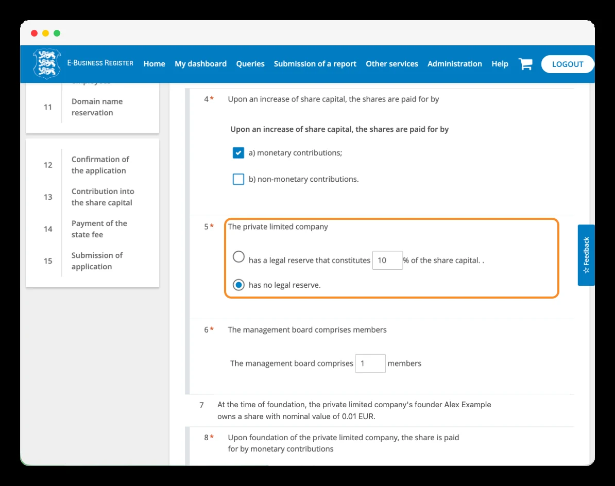The height and width of the screenshot is (486, 615).
Task: Click 'The private limited company' heading
Action: [278, 227]
